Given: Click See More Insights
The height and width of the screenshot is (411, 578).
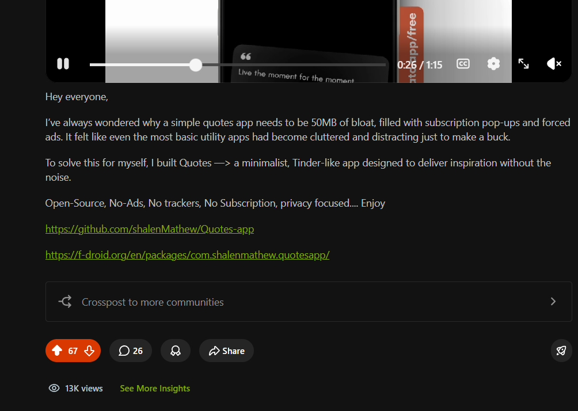Looking at the screenshot, I should [155, 389].
